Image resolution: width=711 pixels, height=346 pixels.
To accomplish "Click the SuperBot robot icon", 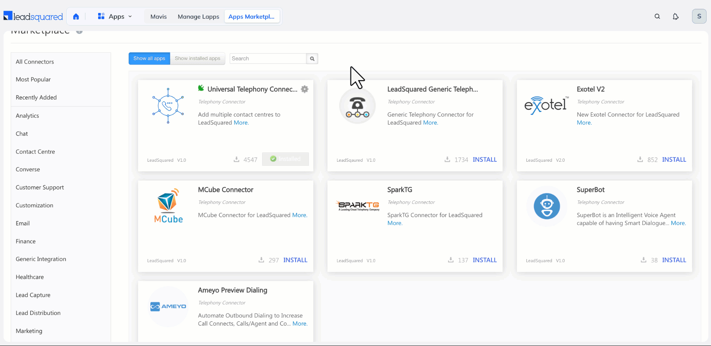I will coord(547,206).
